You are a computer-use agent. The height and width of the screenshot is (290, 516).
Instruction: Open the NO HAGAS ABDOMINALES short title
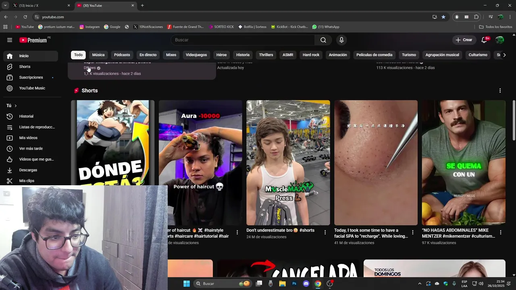[x=458, y=233]
